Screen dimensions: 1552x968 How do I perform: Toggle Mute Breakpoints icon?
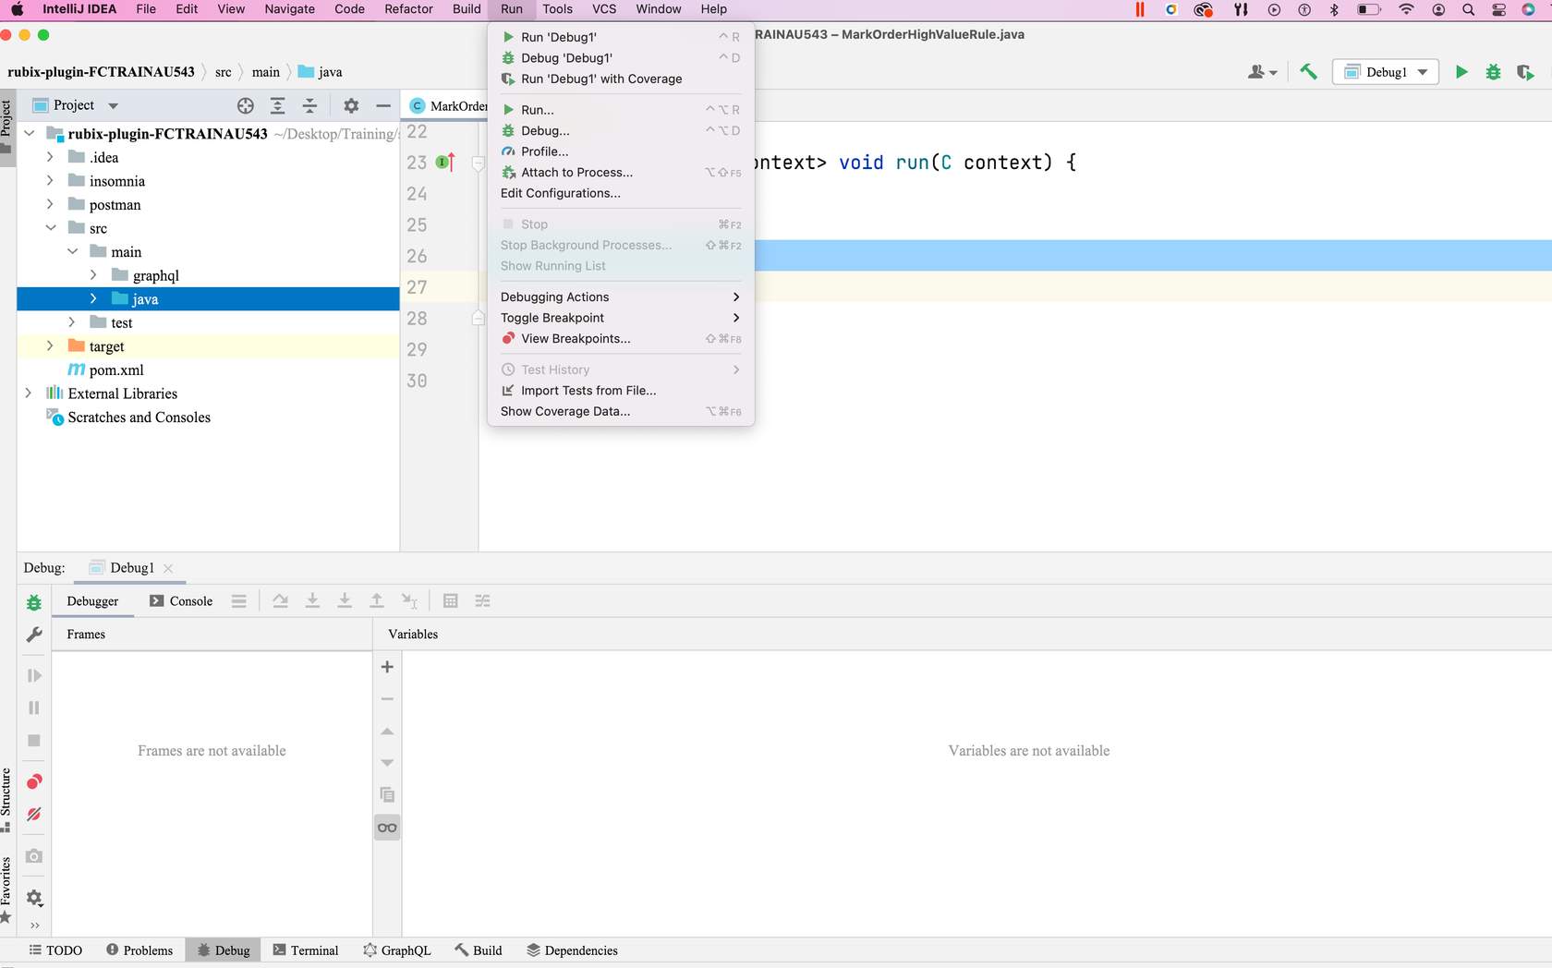click(x=34, y=815)
